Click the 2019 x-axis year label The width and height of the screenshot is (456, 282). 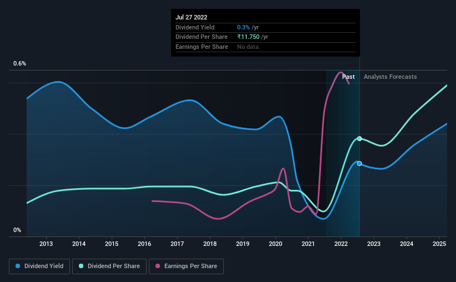[x=243, y=244]
